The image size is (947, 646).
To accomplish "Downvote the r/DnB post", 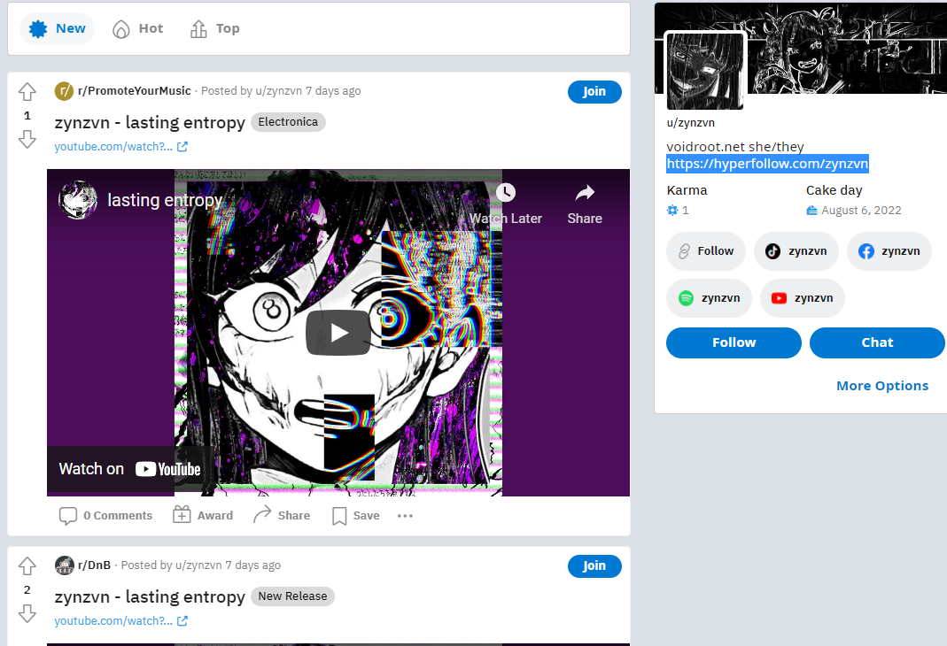I will 27,613.
